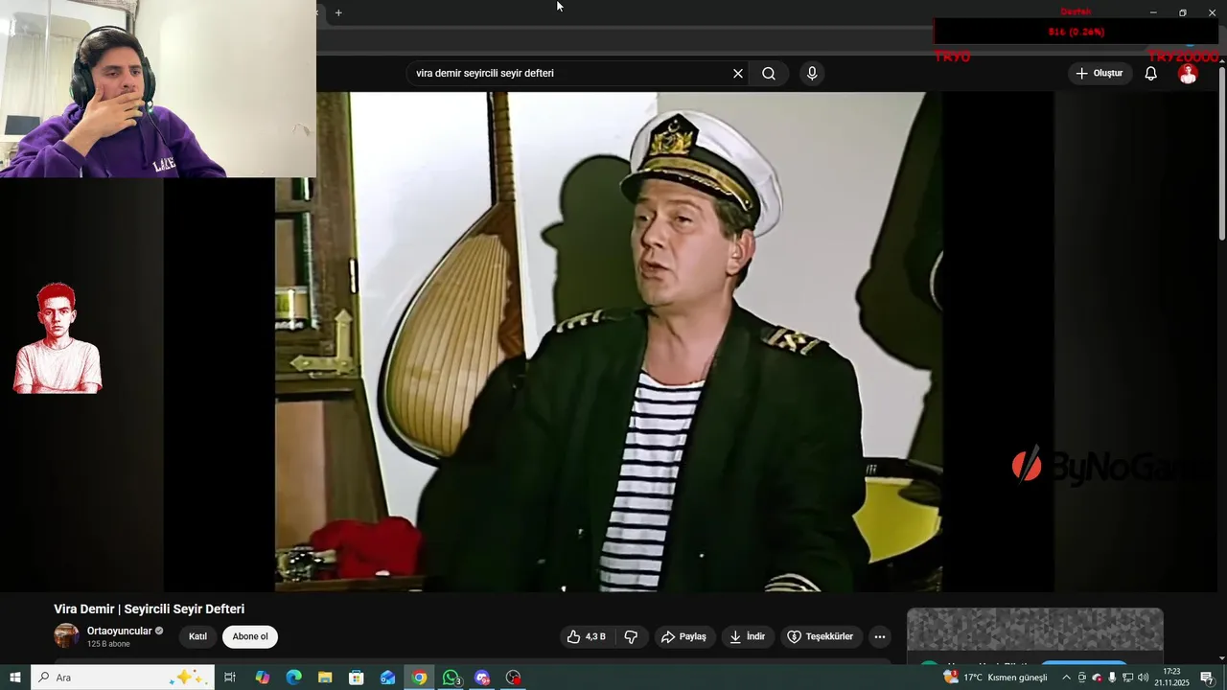
Task: Open OneDrive tray icon
Action: pos(1097,678)
